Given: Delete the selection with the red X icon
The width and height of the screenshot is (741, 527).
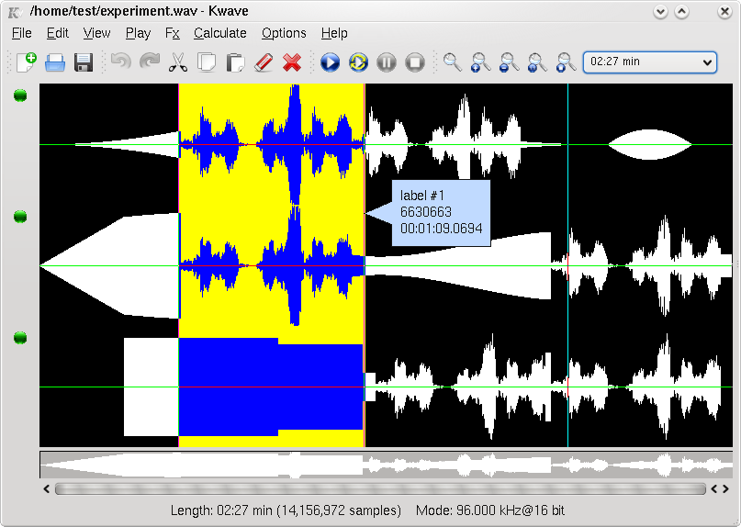Looking at the screenshot, I should tap(292, 62).
